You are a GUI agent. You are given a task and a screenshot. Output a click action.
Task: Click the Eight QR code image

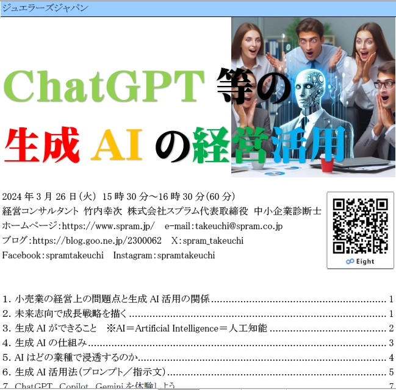360,226
